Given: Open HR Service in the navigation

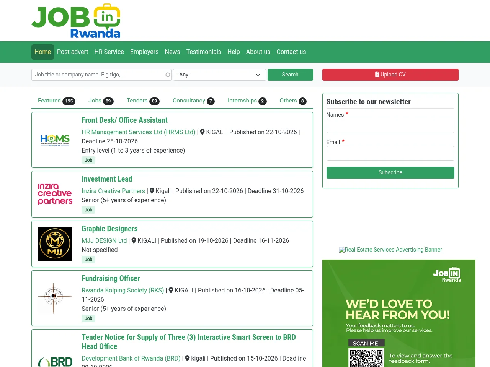Looking at the screenshot, I should [x=109, y=52].
